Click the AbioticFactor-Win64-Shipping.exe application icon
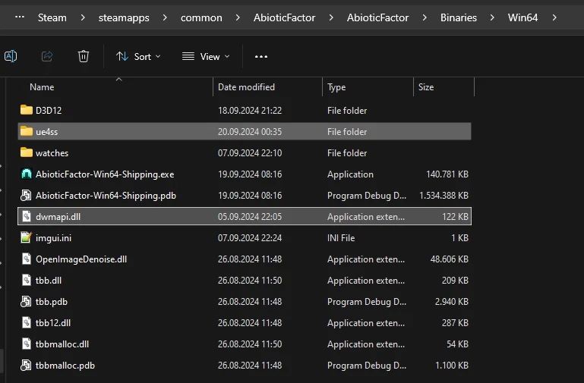The height and width of the screenshot is (383, 584). pos(26,174)
